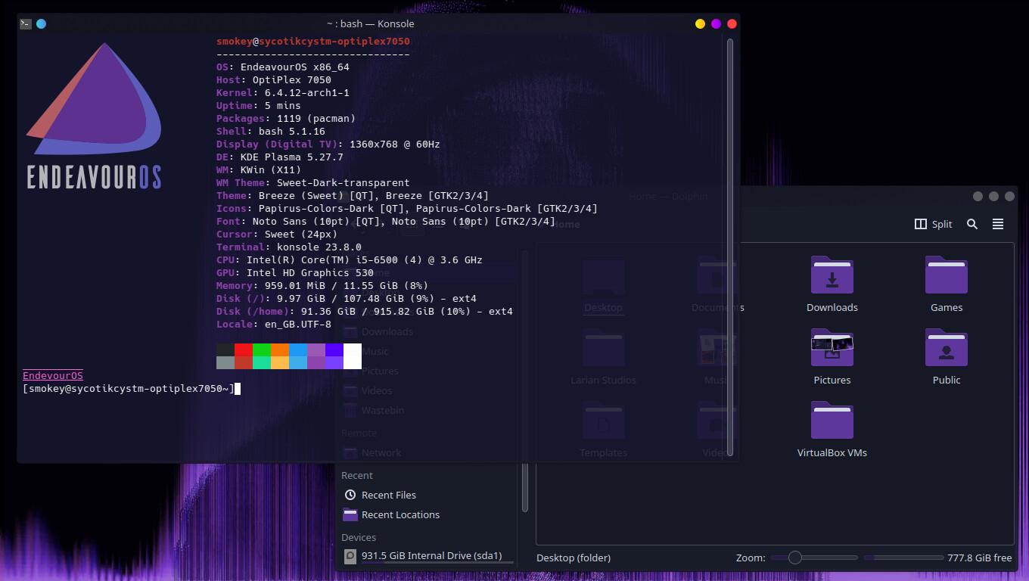The width and height of the screenshot is (1029, 581).
Task: Click Konsole's purple maximize button
Action: pos(716,23)
